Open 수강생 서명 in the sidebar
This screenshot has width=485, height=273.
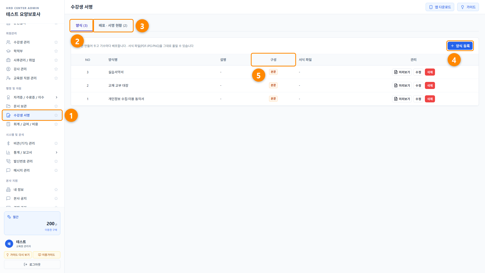[x=32, y=115]
